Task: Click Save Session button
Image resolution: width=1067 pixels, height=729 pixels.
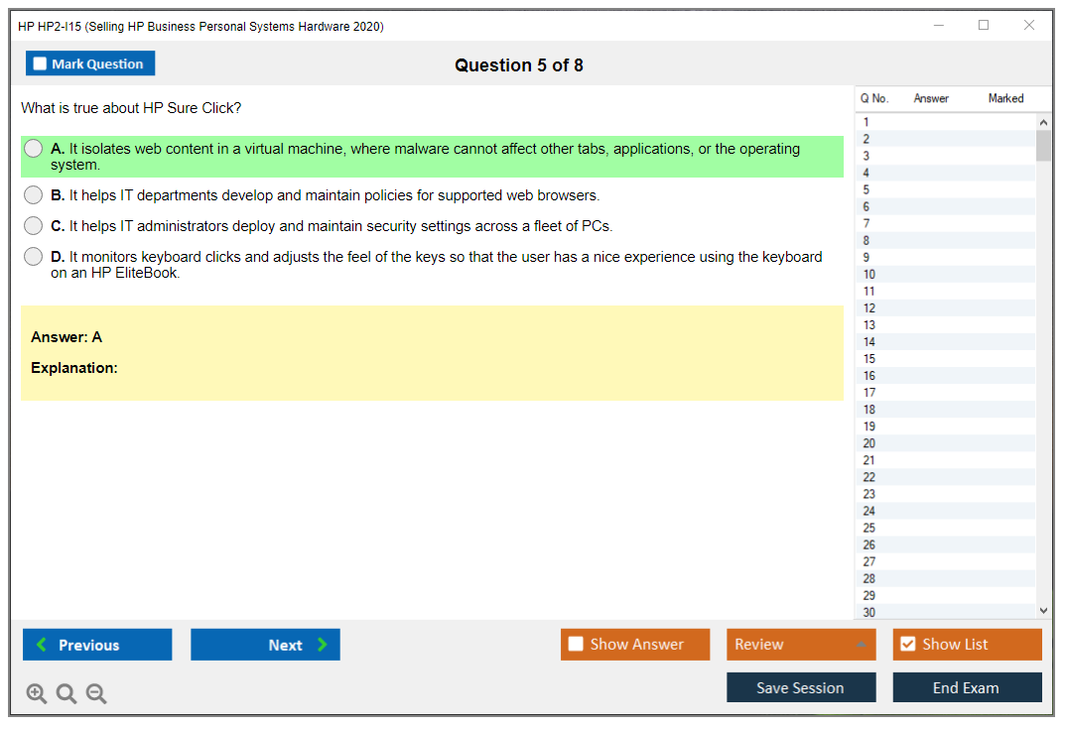Action: [x=801, y=688]
